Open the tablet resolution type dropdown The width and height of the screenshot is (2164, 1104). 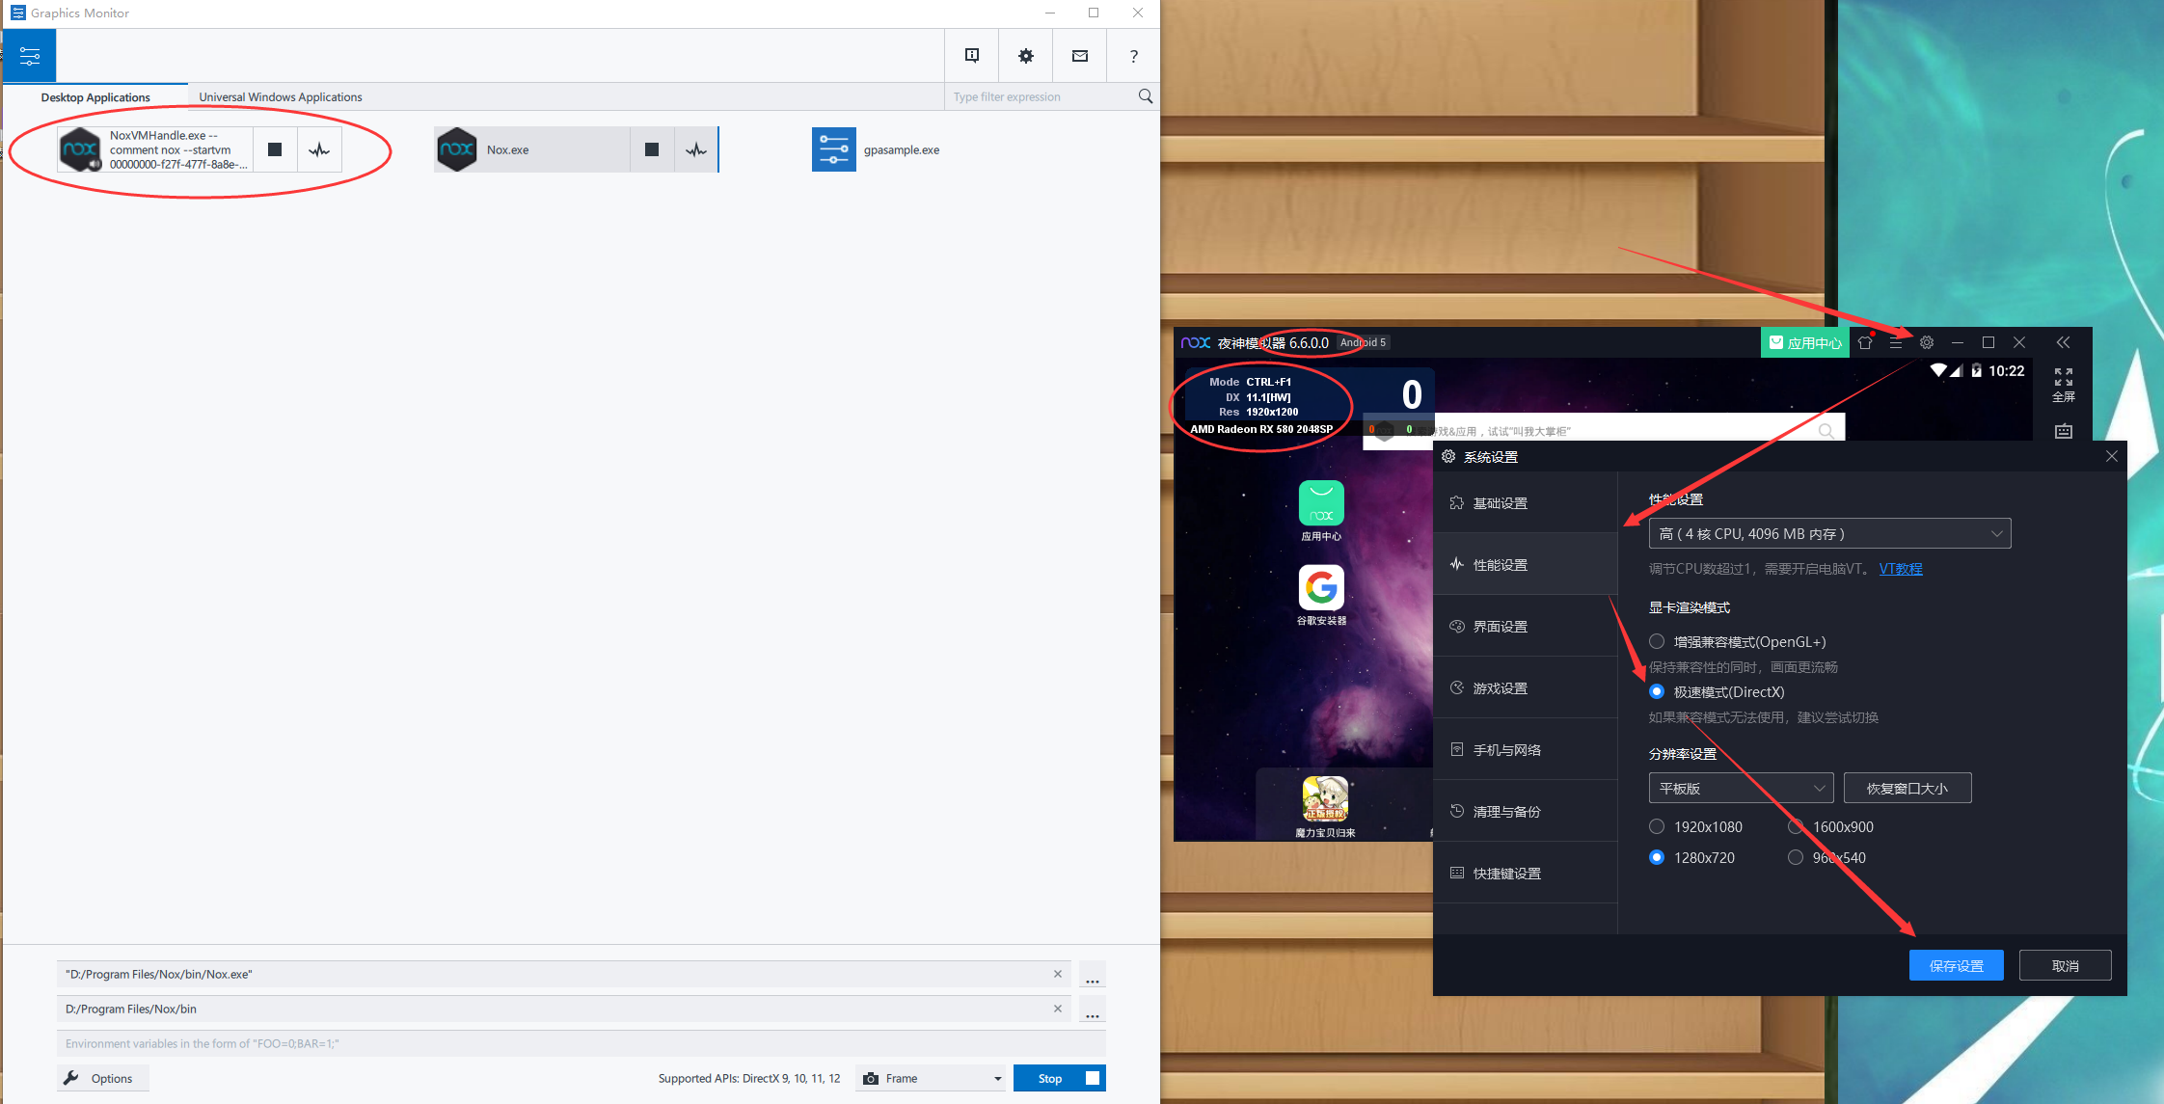1741,788
